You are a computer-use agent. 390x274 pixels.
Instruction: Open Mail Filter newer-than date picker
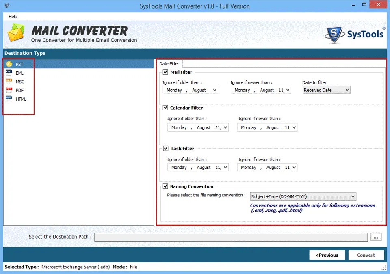point(288,90)
